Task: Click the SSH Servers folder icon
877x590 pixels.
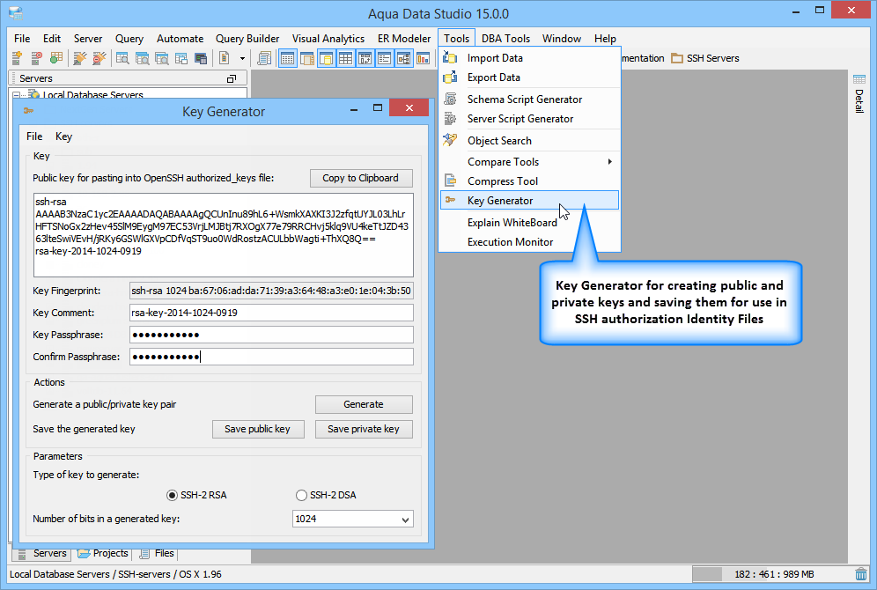Action: 677,58
